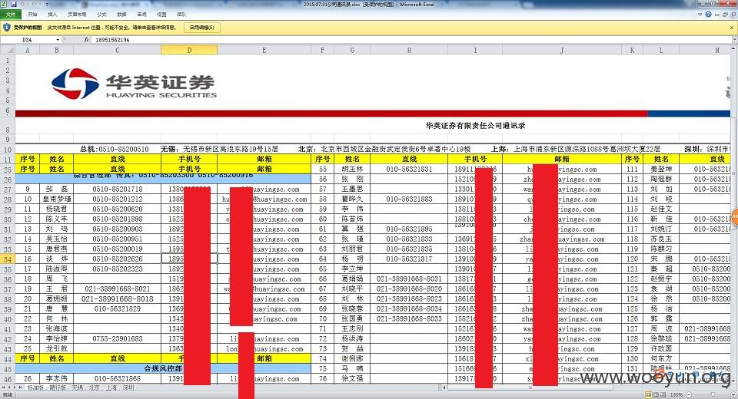Click the protected view shield icon
Viewport: 738px width, 399px height.
[6, 28]
